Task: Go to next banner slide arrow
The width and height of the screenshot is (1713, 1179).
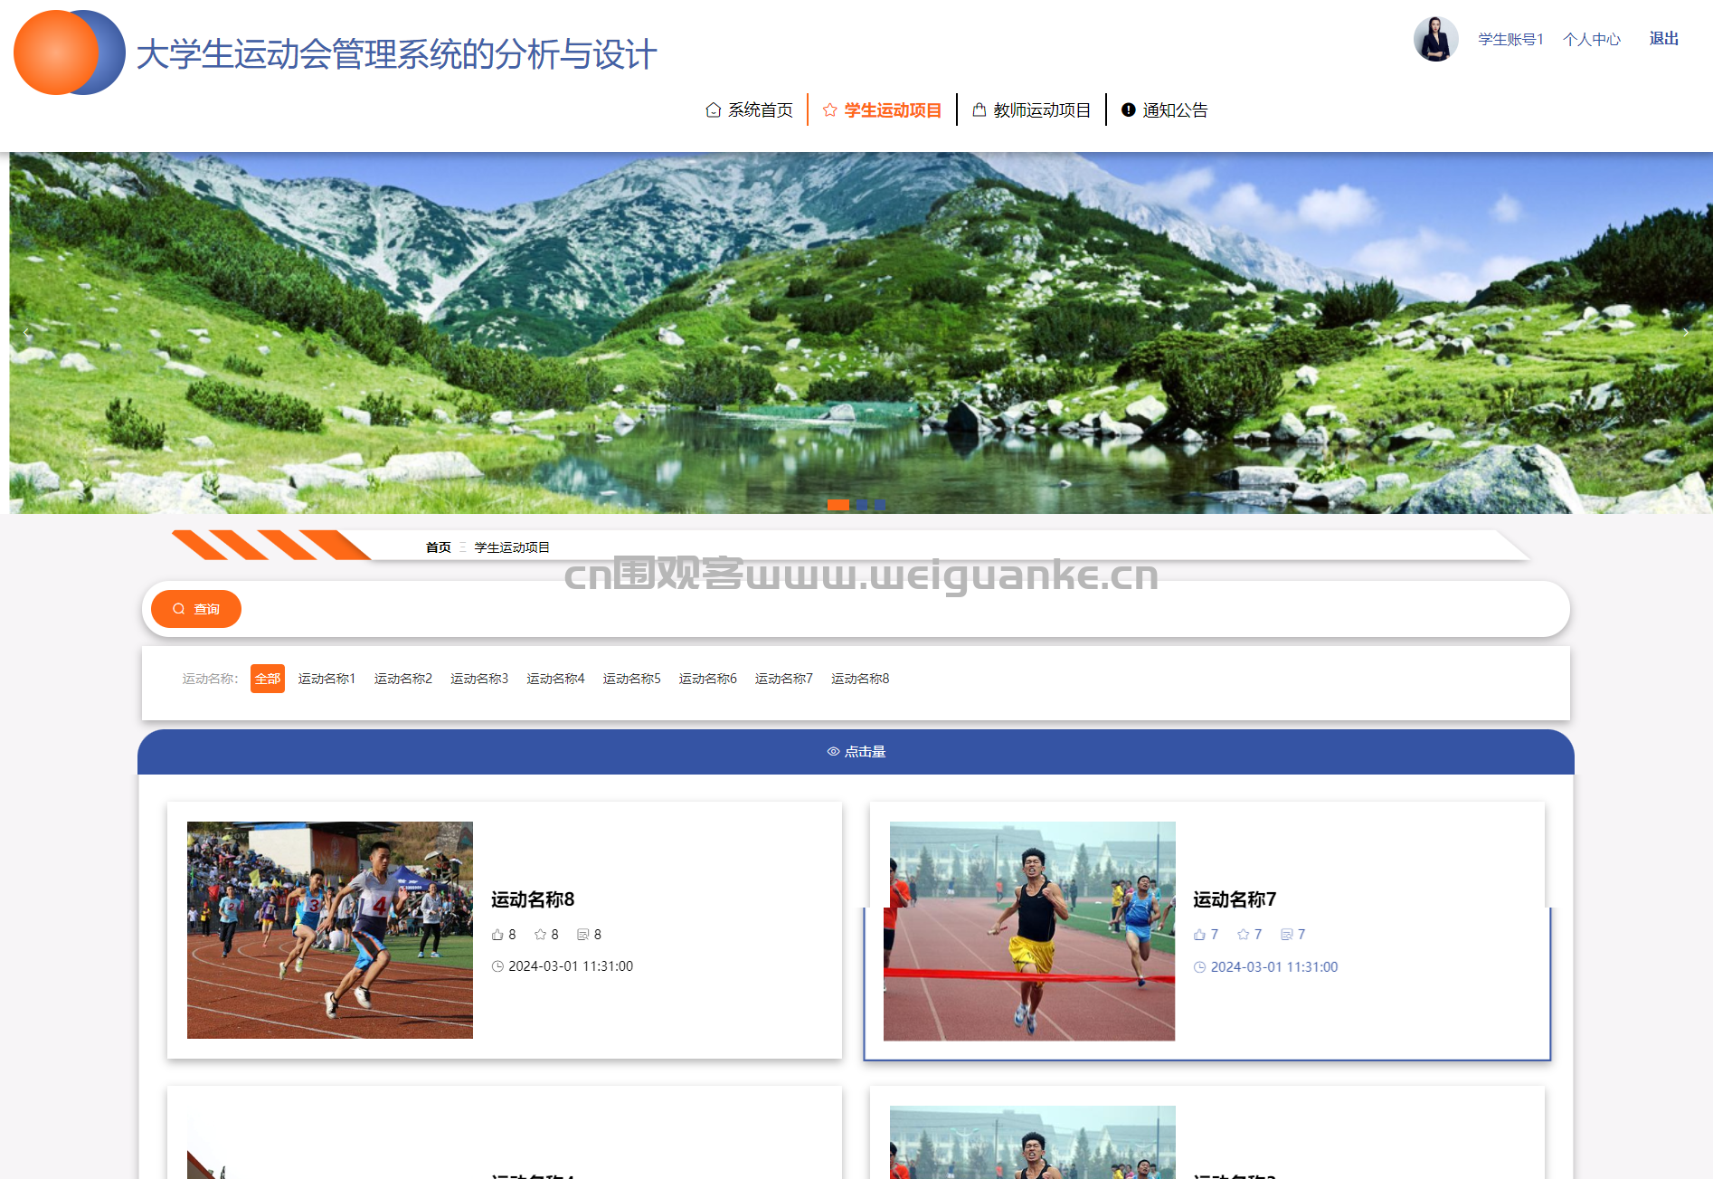Action: (1686, 332)
